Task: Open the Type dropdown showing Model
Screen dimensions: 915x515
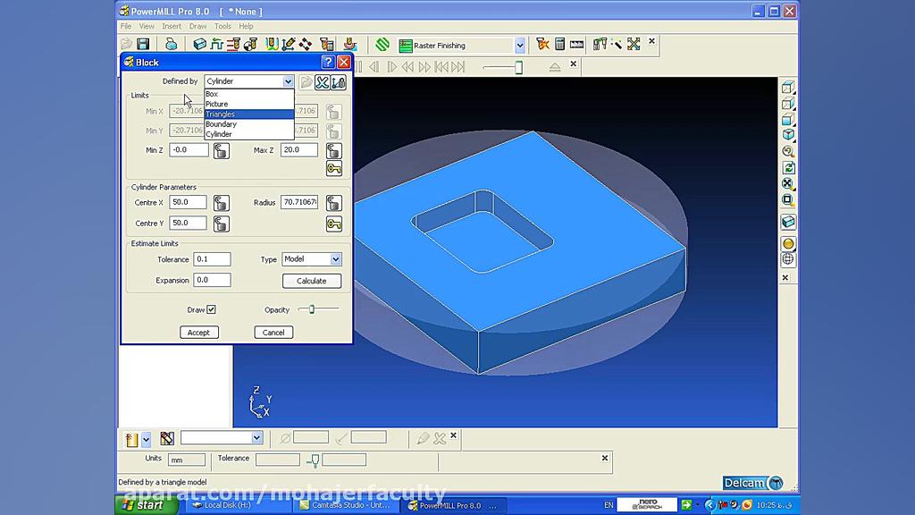Action: (x=336, y=259)
